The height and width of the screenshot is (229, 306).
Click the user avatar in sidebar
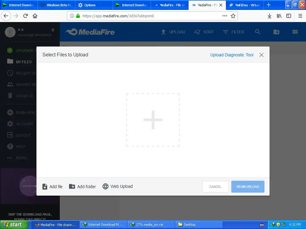coord(10,32)
